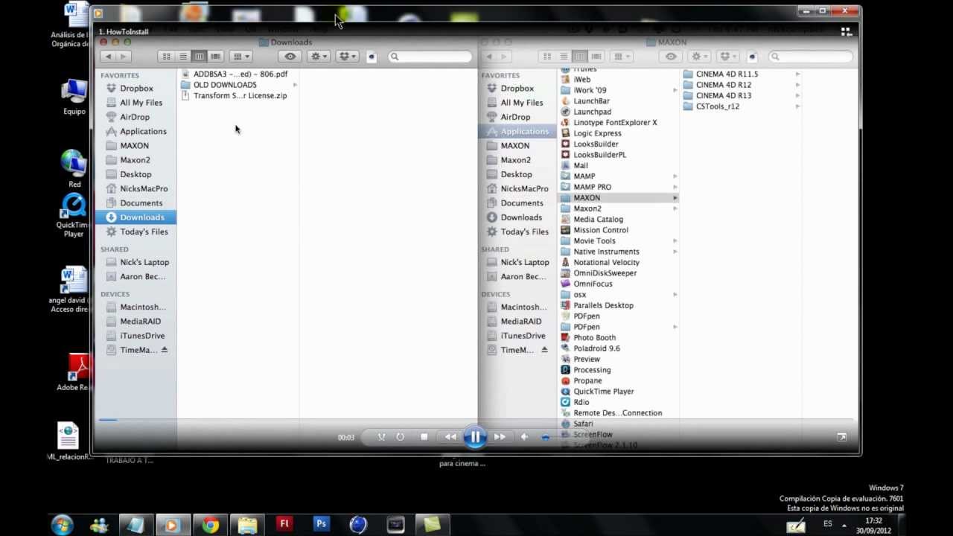The height and width of the screenshot is (536, 953).
Task: Open the gear action menu in MAXON window
Action: [x=699, y=57]
